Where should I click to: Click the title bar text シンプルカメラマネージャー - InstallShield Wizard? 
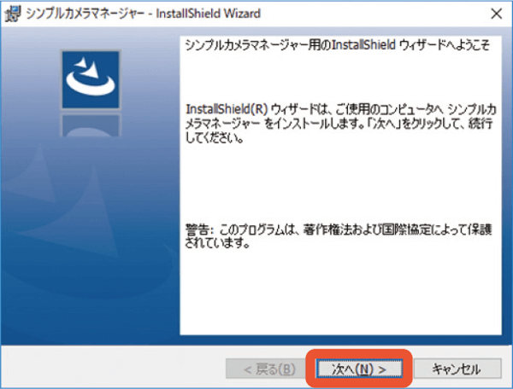tap(144, 14)
